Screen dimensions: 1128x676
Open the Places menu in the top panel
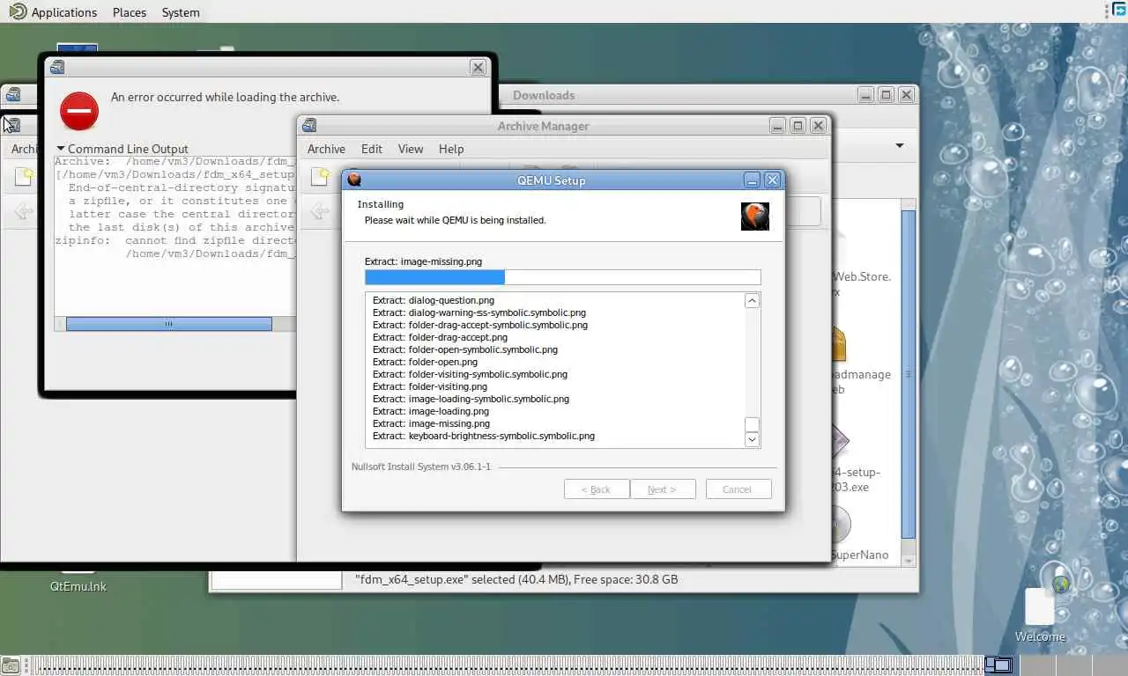click(x=130, y=12)
